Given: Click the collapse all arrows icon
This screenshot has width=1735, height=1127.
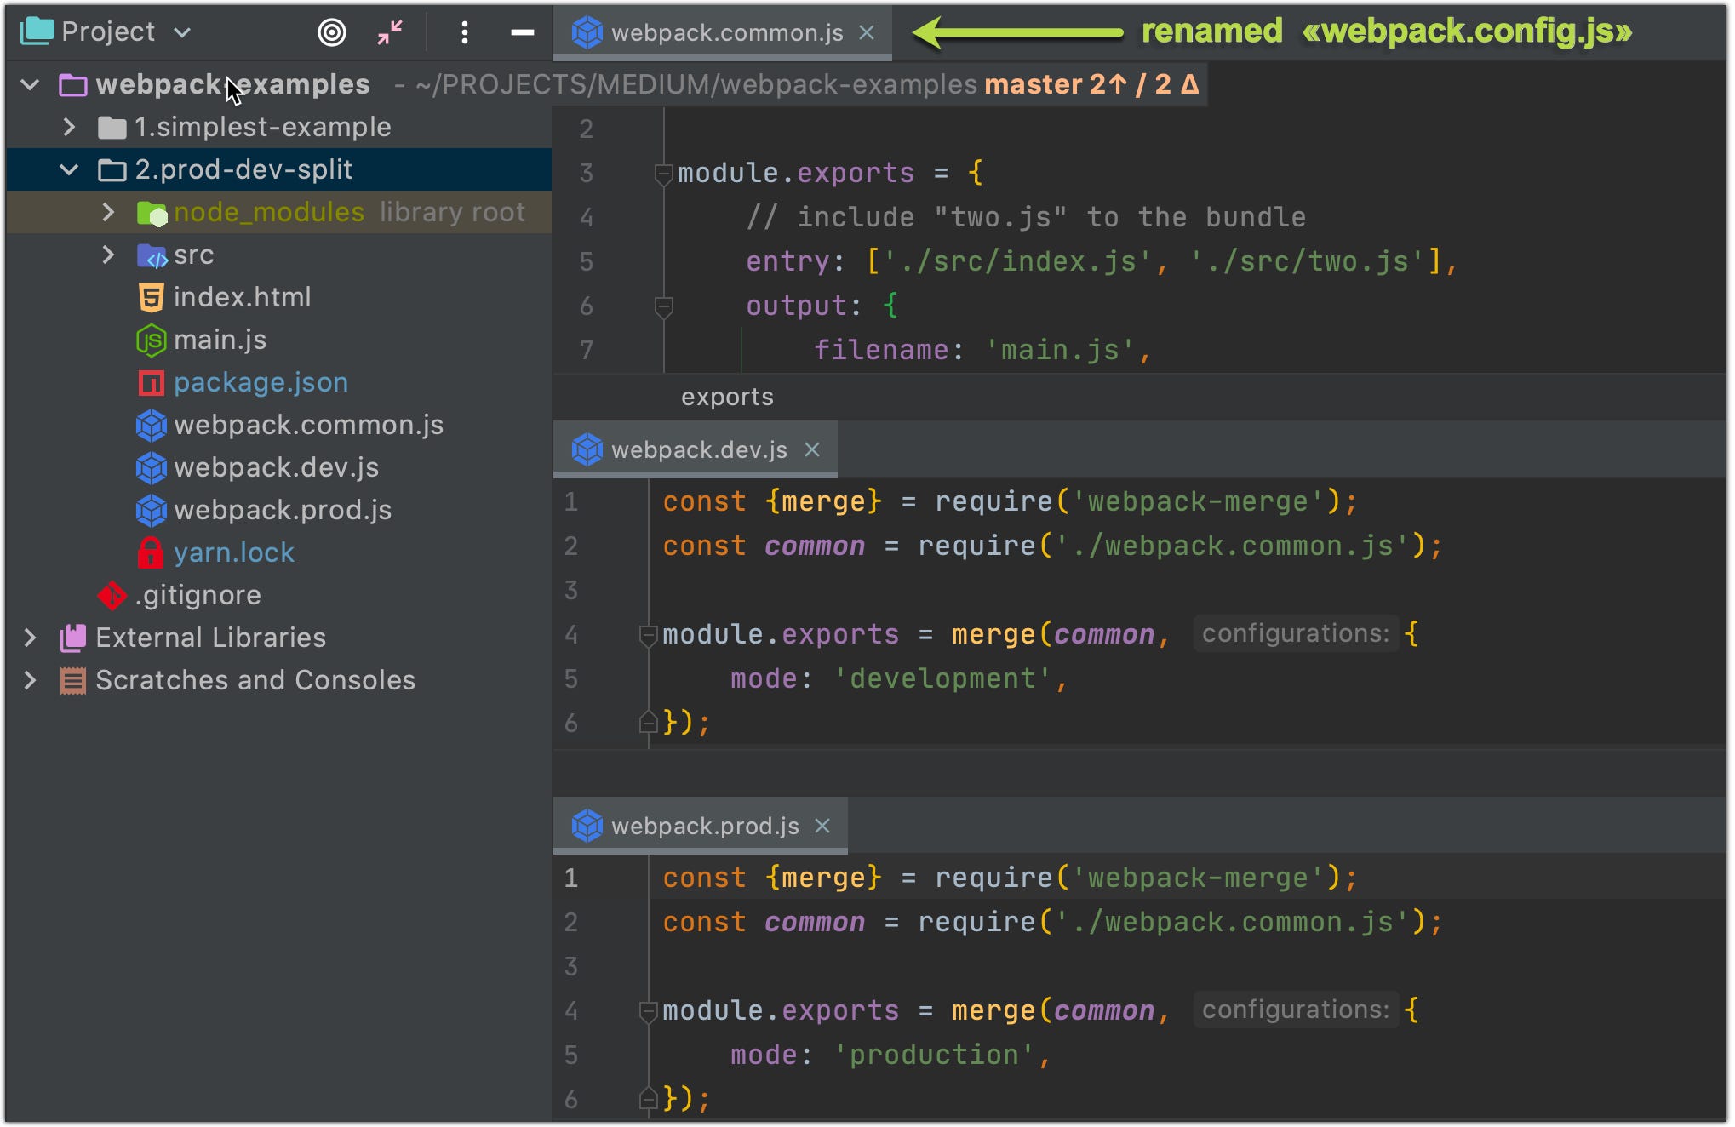Looking at the screenshot, I should point(390,32).
